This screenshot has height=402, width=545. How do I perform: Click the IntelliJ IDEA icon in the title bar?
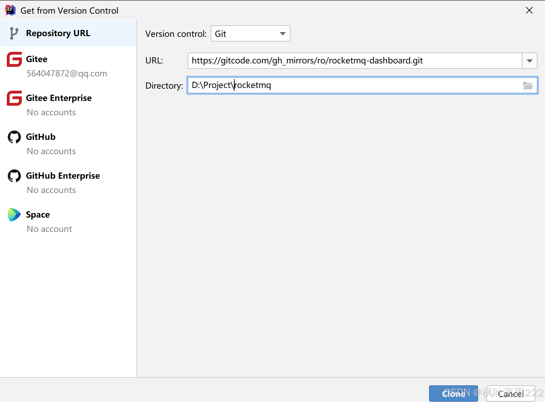click(10, 10)
